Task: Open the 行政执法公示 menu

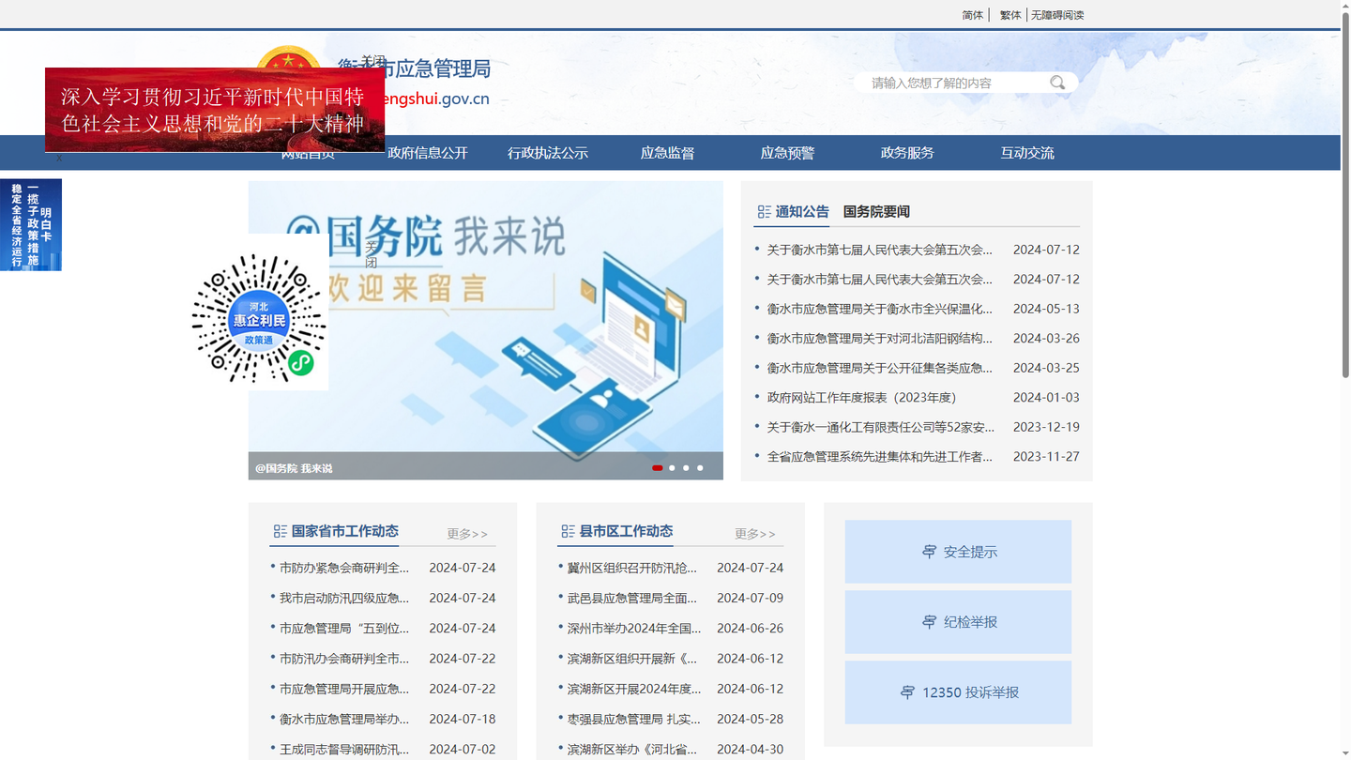Action: (x=548, y=153)
